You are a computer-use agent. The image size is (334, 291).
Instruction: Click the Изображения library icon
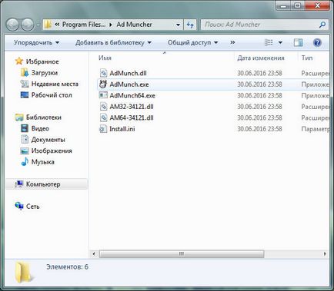(25, 150)
